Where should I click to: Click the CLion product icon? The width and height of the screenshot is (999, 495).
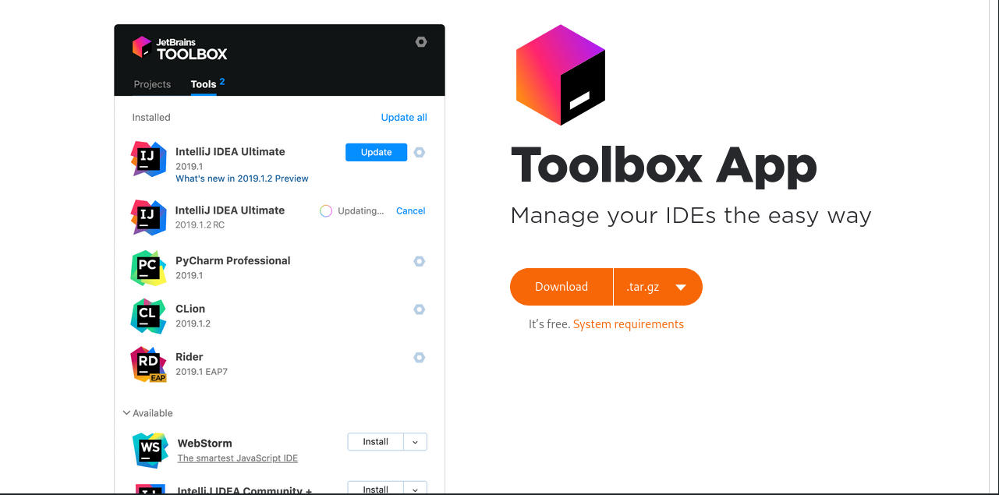pyautogui.click(x=148, y=316)
